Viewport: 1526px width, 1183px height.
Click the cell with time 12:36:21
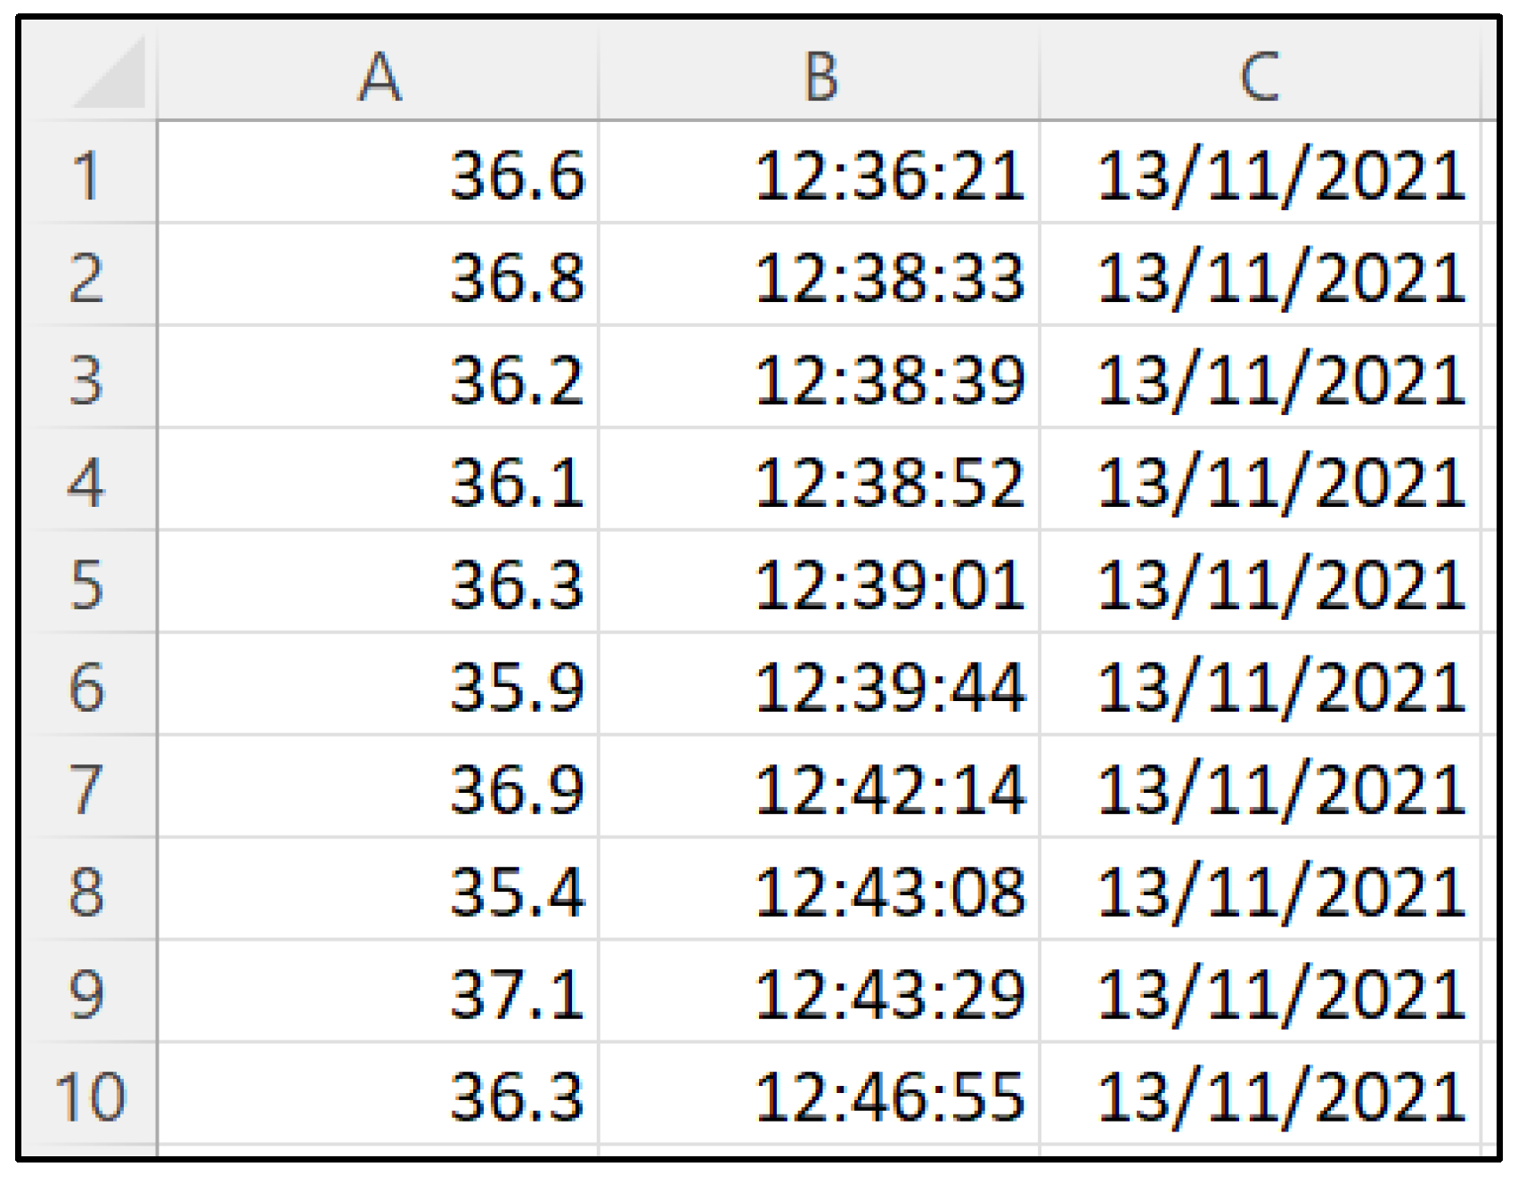(x=889, y=175)
